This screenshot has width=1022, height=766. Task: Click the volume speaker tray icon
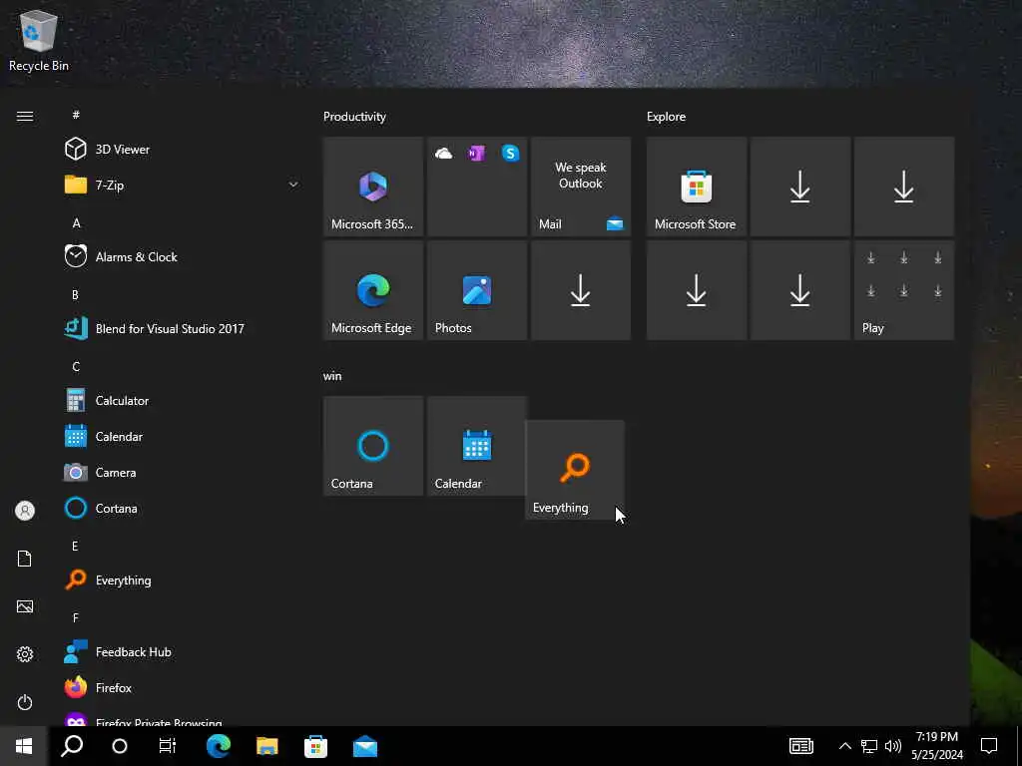coord(893,746)
